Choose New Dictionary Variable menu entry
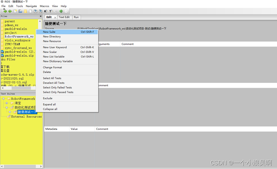 click(67, 61)
